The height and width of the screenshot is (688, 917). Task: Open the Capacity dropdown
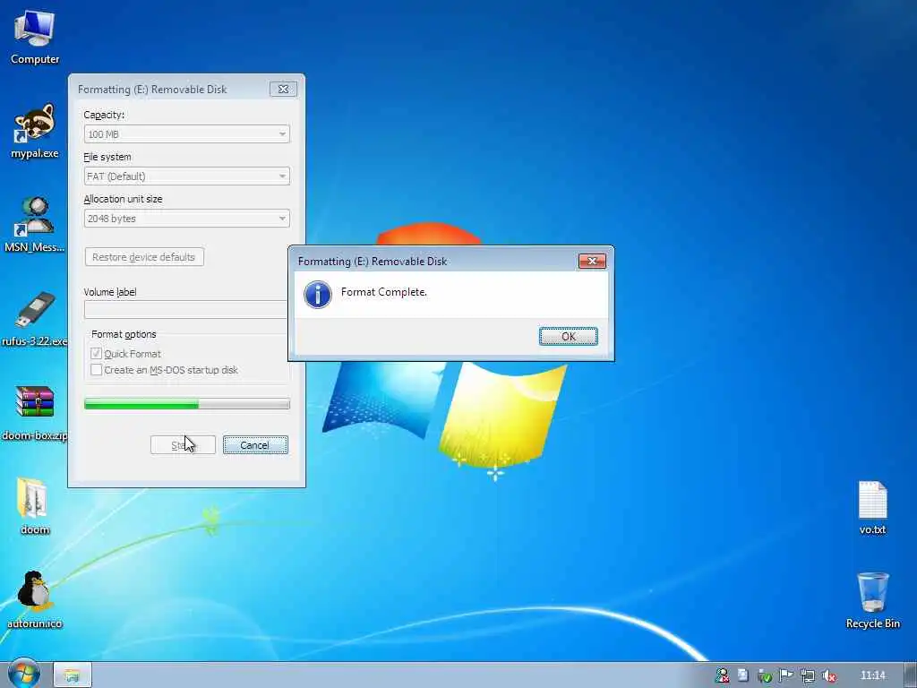[186, 134]
